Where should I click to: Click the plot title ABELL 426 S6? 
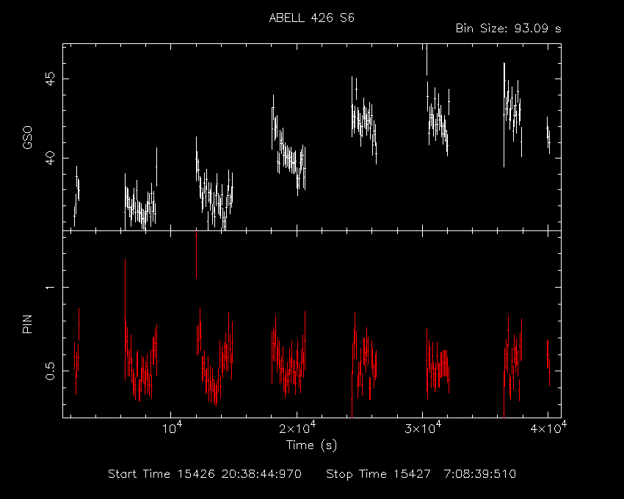(311, 18)
